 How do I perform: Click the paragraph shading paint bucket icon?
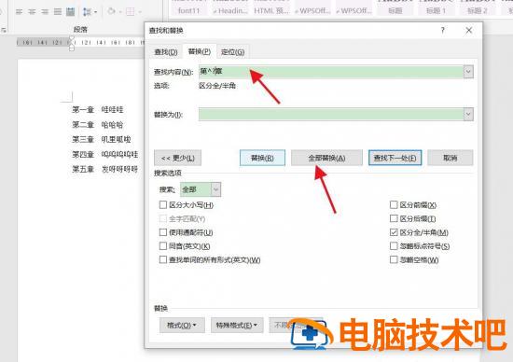point(111,12)
